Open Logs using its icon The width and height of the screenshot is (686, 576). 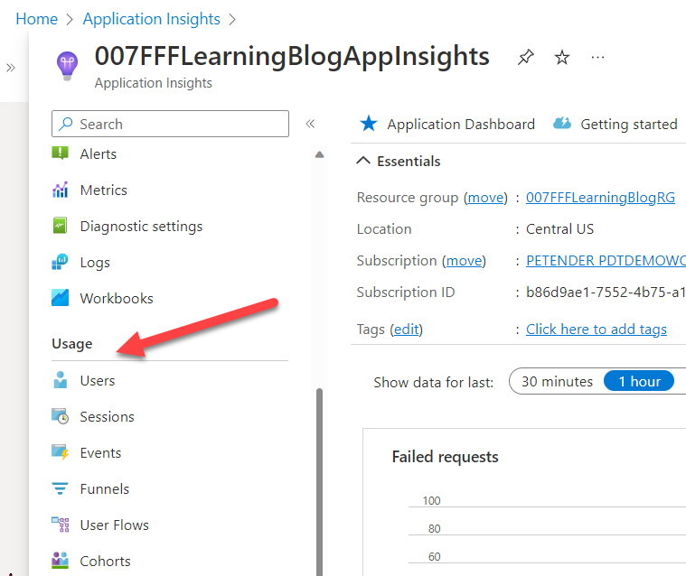pos(61,263)
